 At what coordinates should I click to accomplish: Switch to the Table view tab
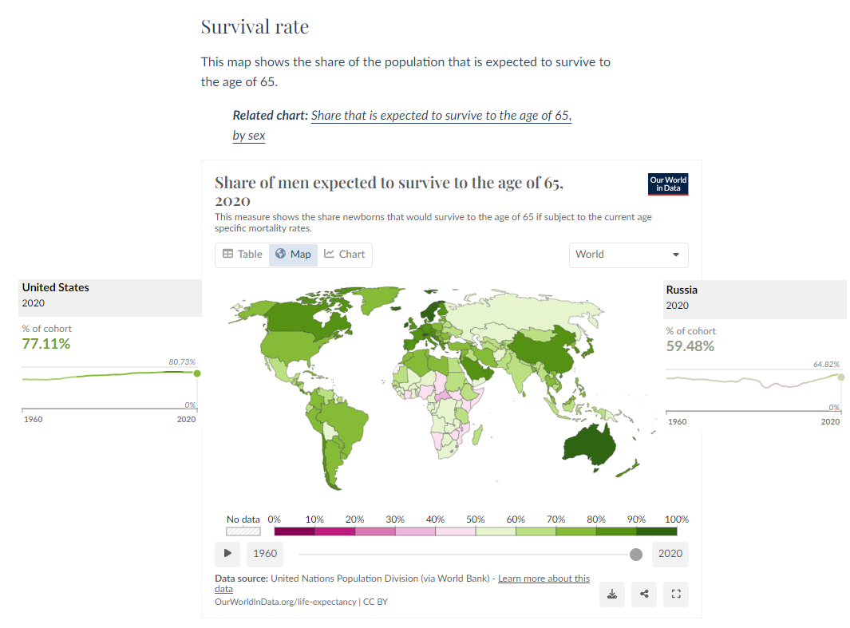[243, 255]
